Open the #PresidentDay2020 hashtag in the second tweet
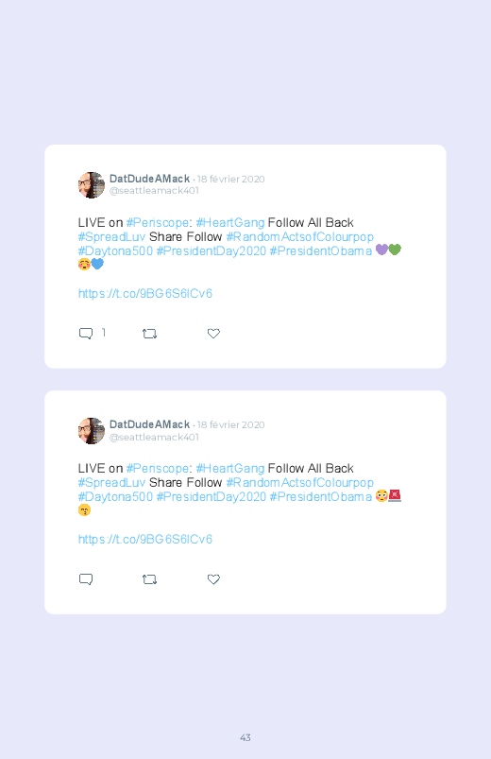The height and width of the screenshot is (759, 491). pyautogui.click(x=212, y=496)
